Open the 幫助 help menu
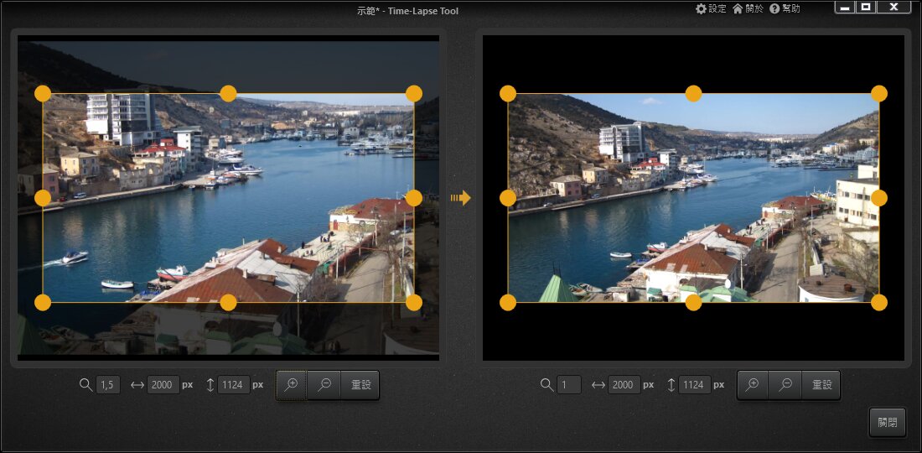Screen dimensions: 922x453 [785, 8]
